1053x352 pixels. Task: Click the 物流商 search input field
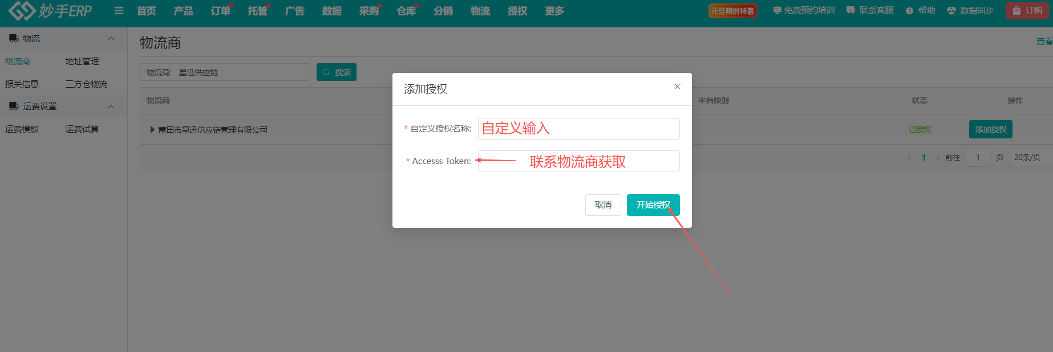pyautogui.click(x=225, y=72)
